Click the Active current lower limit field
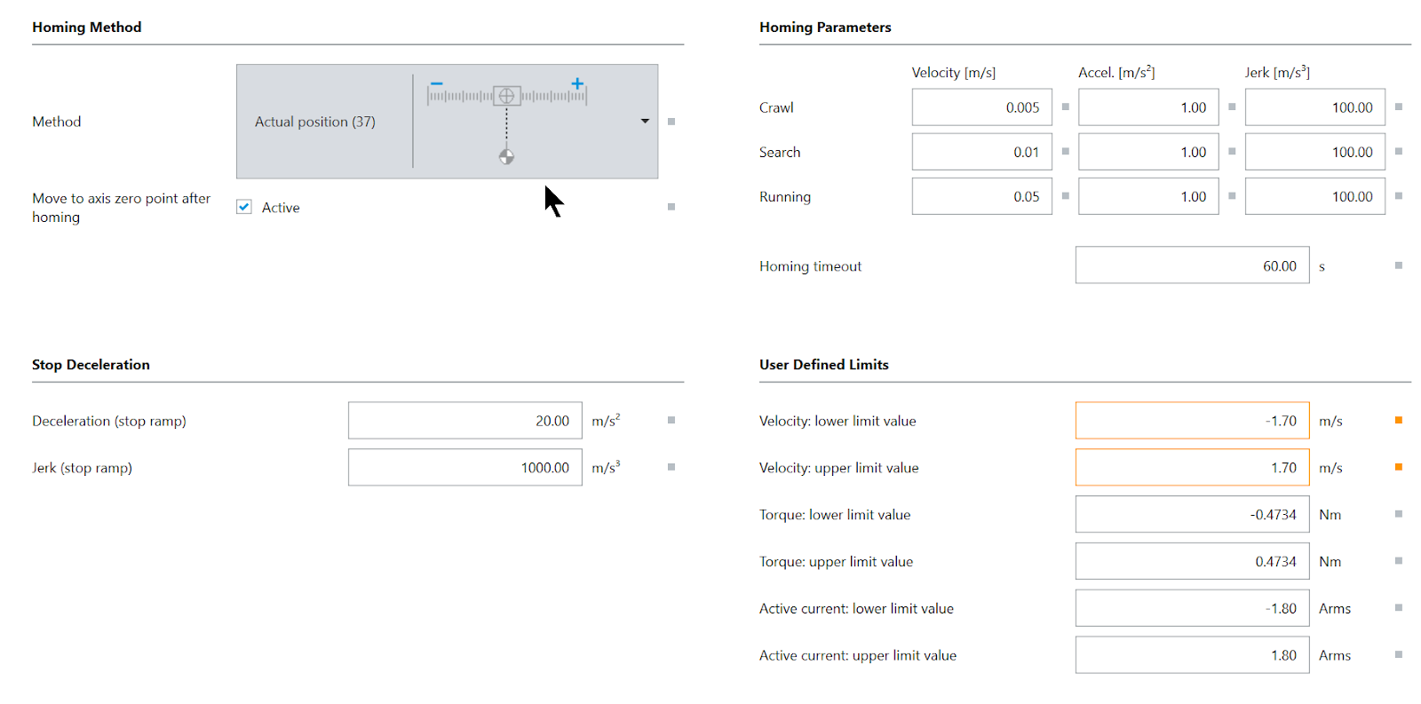 1193,608
